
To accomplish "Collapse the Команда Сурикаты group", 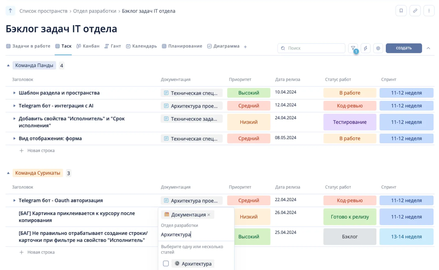I will [x=8, y=173].
